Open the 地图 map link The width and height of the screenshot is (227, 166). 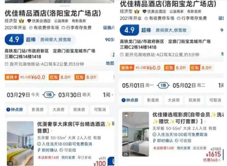[x=110, y=63]
